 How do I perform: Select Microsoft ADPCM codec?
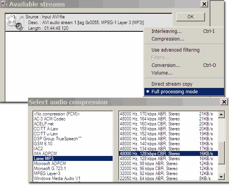pos(73,164)
